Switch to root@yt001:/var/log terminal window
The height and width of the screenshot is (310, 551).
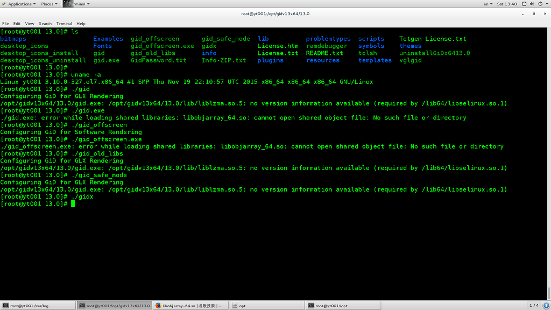click(38, 306)
